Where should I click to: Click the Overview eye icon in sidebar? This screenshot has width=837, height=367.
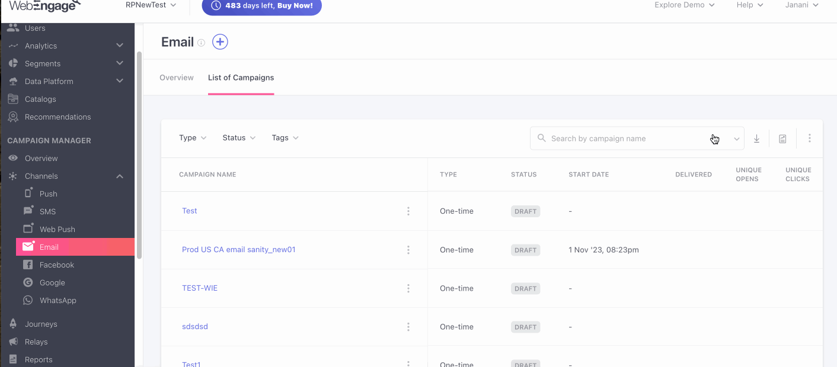coord(12,158)
